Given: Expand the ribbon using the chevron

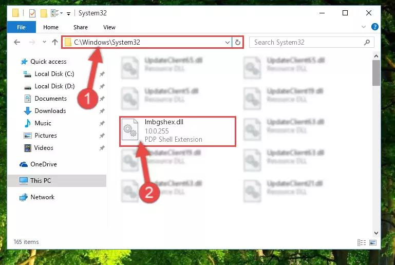Looking at the screenshot, I should point(364,27).
